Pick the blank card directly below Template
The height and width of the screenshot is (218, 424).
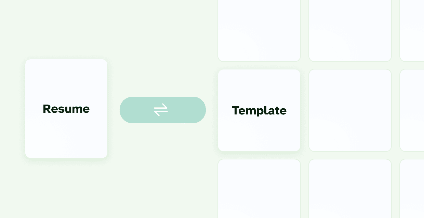click(259, 188)
